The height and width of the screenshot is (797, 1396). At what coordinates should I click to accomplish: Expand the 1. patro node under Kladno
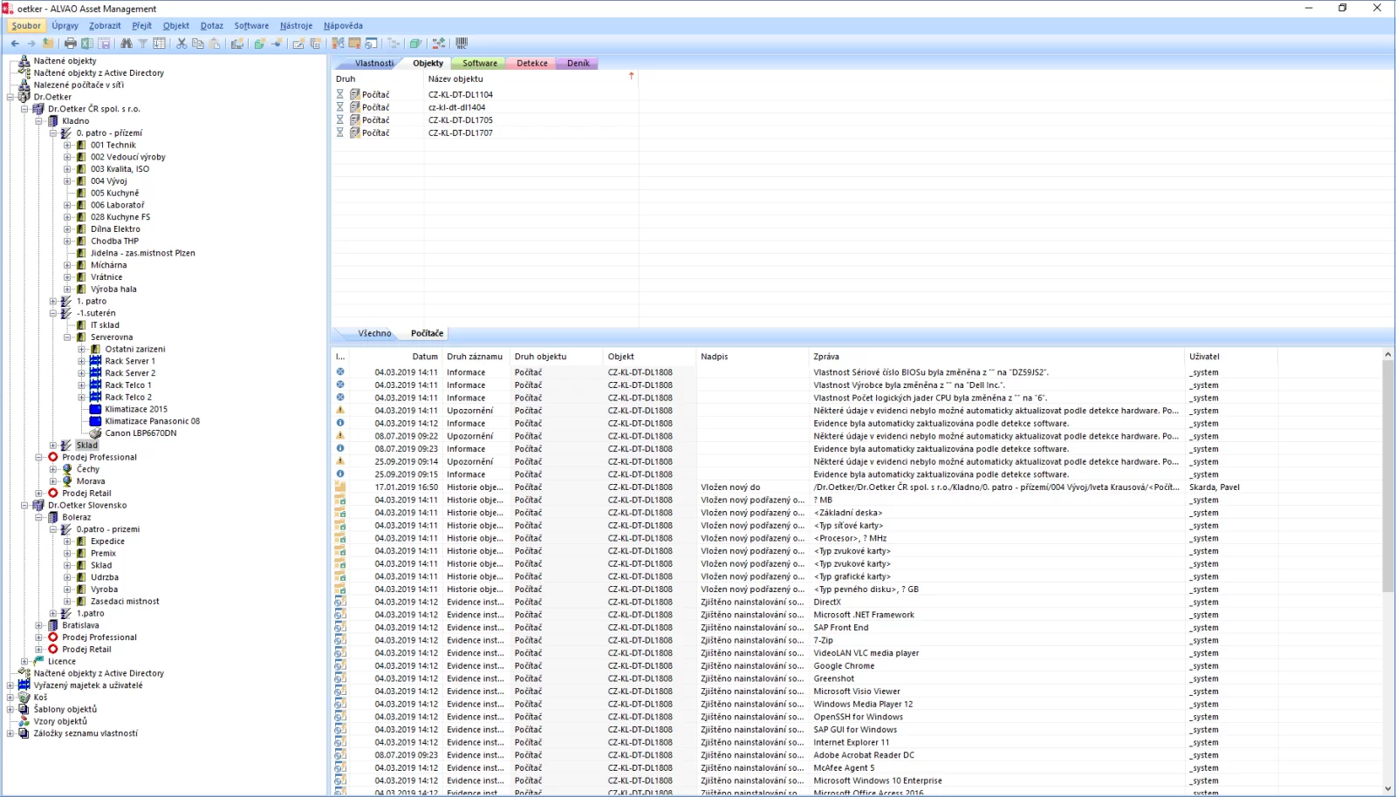click(52, 301)
